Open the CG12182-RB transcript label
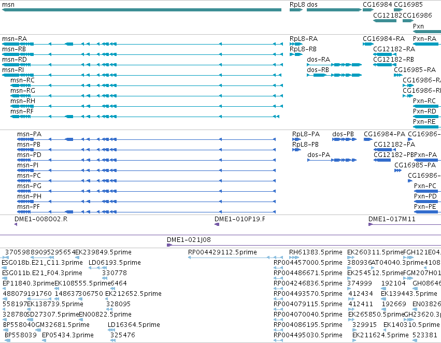 click(394, 60)
